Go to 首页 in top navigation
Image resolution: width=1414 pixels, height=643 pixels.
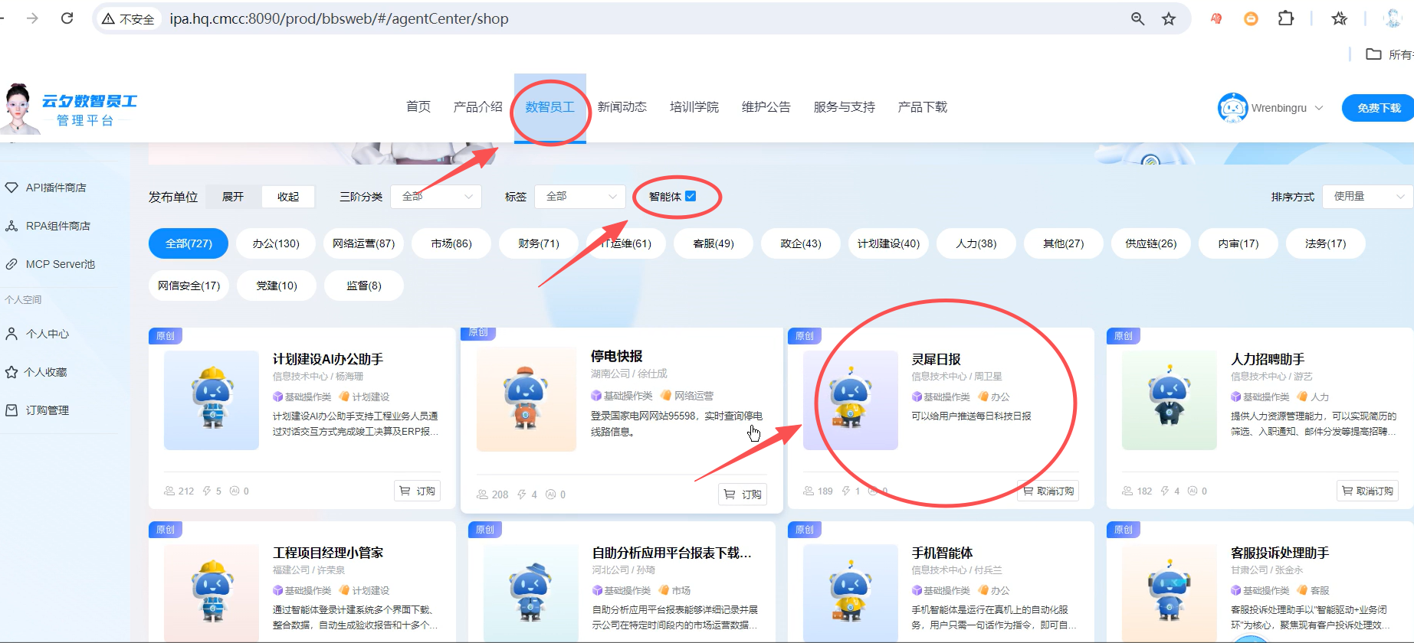[418, 107]
